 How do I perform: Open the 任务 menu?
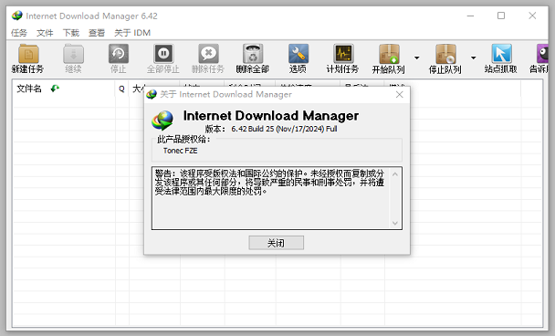[x=19, y=33]
